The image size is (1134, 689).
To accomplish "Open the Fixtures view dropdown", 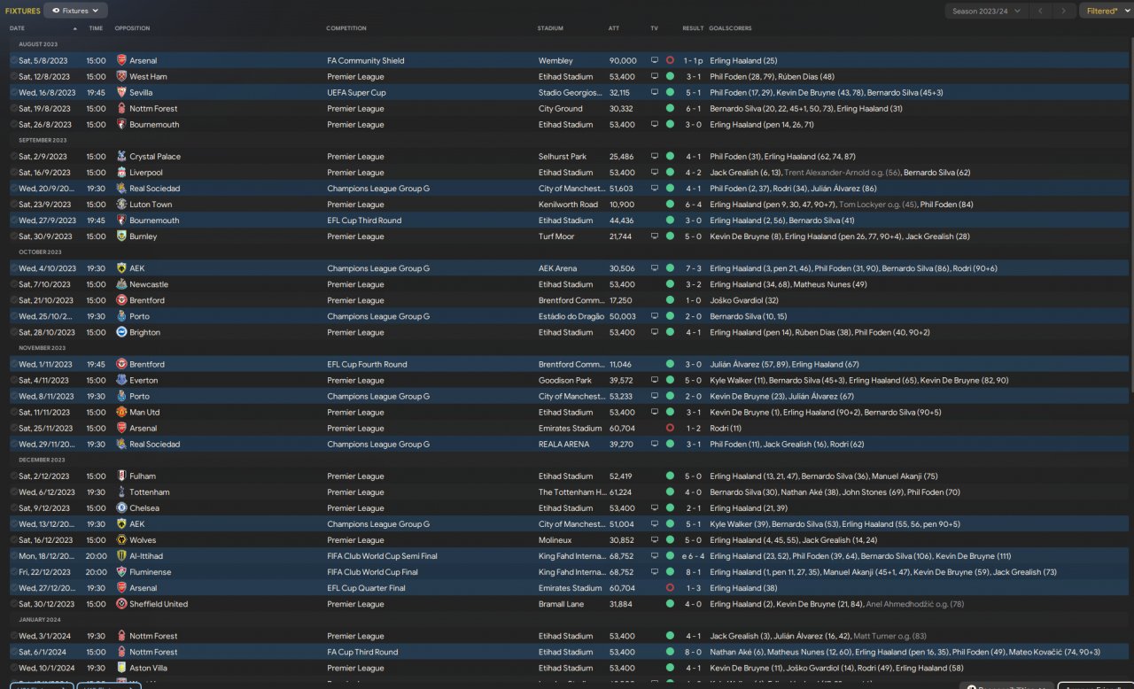I will coord(75,11).
